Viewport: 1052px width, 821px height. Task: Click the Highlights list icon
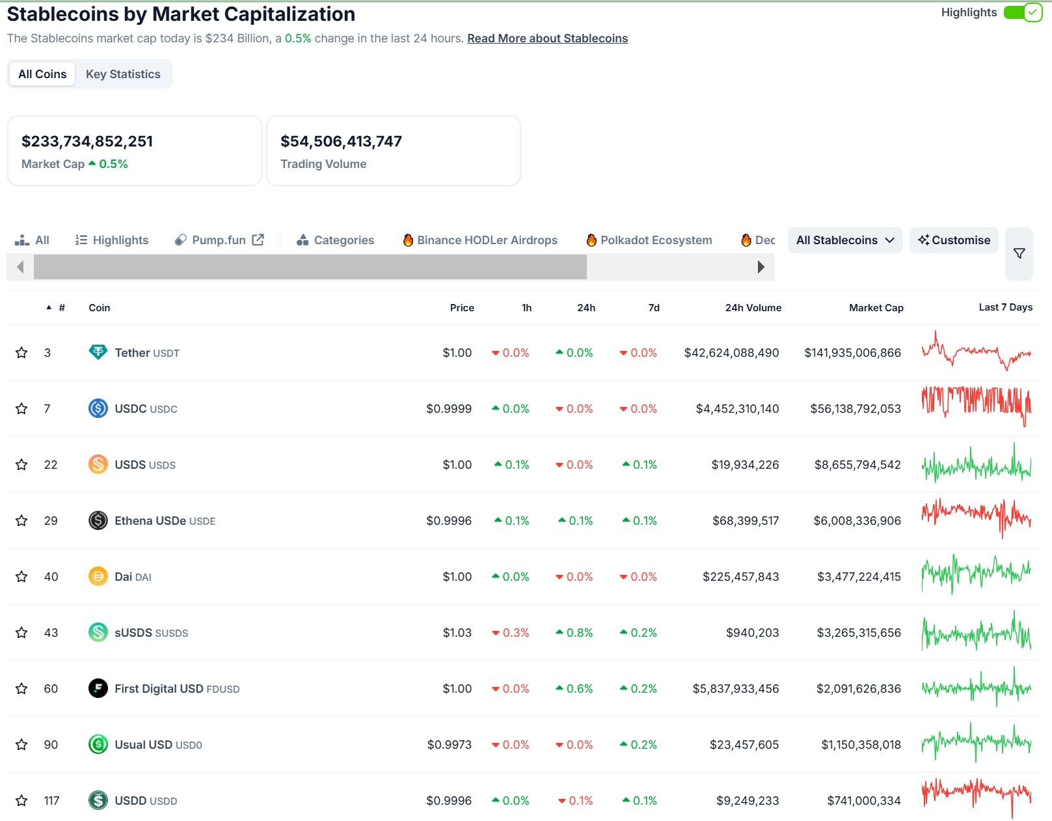(81, 240)
